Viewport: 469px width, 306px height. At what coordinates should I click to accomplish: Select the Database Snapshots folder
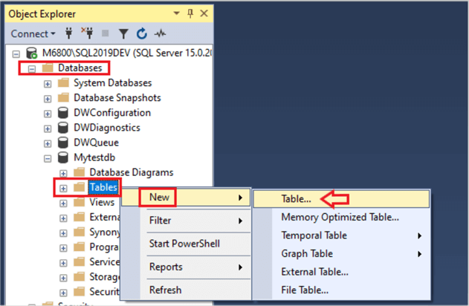pos(117,98)
